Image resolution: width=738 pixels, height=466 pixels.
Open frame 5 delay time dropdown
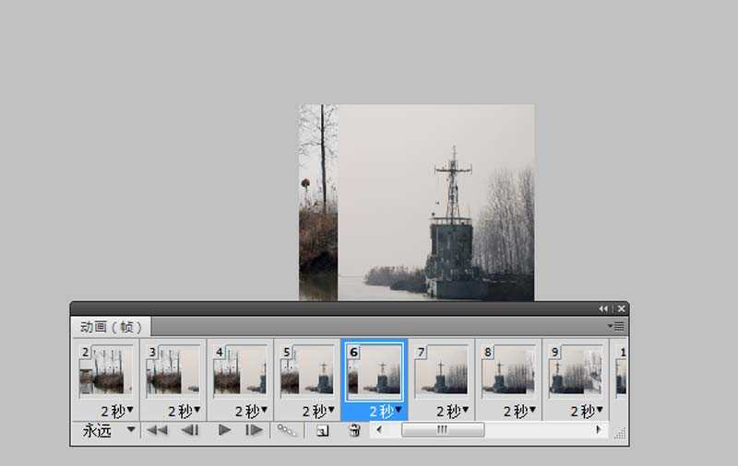click(x=318, y=412)
